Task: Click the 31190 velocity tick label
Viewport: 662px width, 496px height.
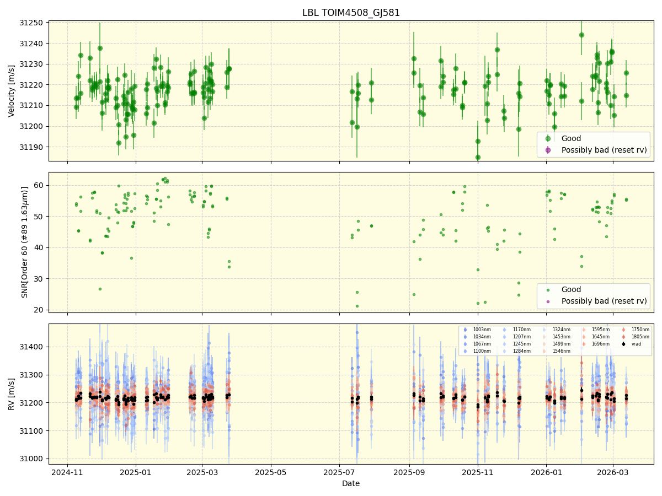Action: [32, 147]
